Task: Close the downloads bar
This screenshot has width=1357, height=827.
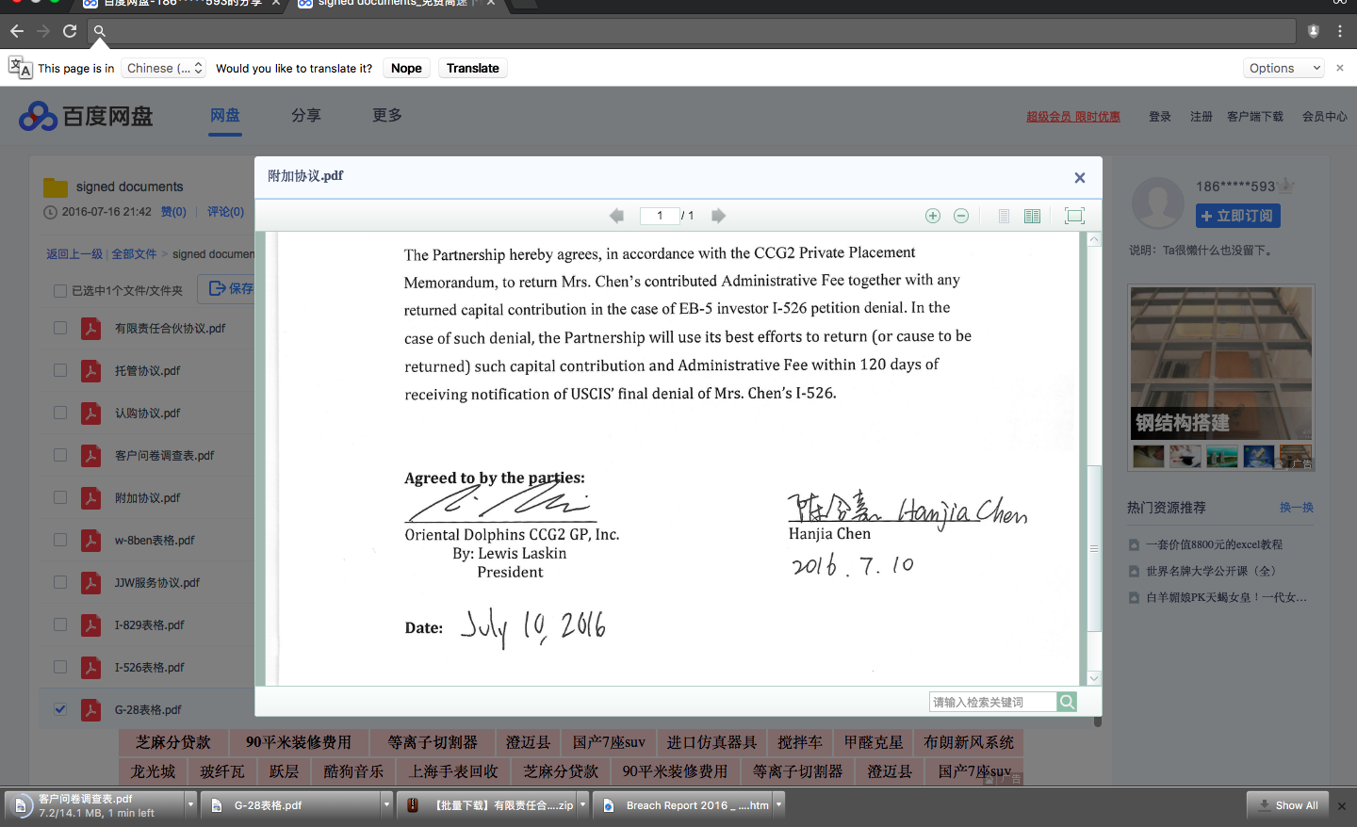Action: 1342,806
